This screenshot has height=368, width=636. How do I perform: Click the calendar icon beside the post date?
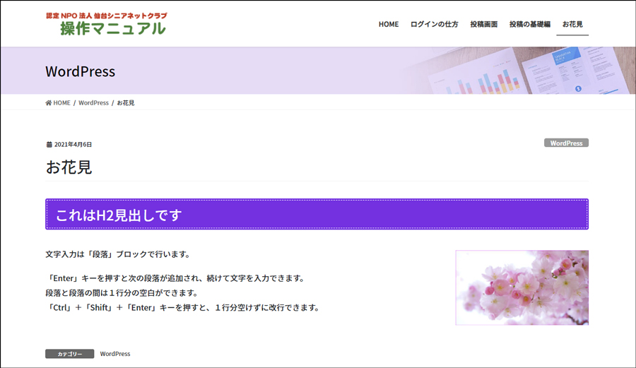click(x=49, y=145)
